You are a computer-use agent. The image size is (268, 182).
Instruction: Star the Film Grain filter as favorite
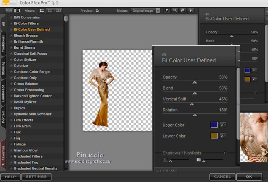11,126
